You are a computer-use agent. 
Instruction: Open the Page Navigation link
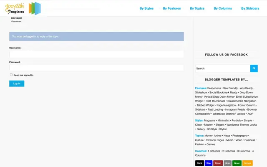tap(226, 105)
